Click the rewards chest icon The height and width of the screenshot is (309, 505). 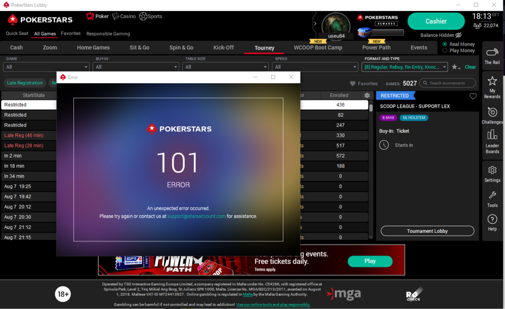pyautogui.click(x=365, y=32)
